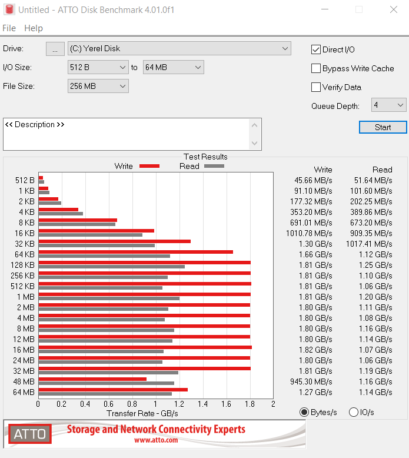Viewport: 409px width, 458px height.
Task: Close the ATTO Disk Benchmark window
Action: coord(394,9)
